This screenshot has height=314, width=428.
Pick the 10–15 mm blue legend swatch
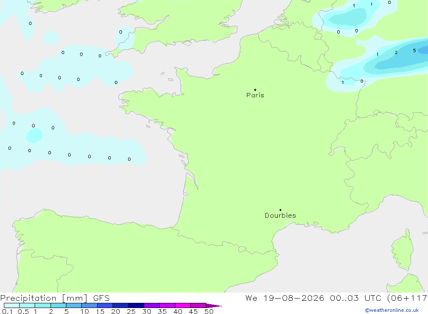coord(89,305)
